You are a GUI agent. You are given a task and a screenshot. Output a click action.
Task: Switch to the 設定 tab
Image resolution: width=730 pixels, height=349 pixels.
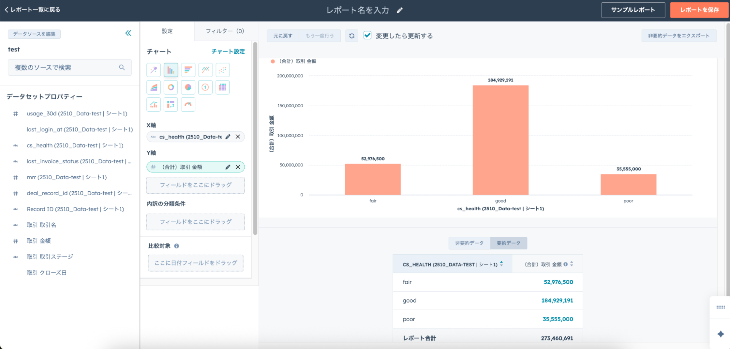pyautogui.click(x=167, y=31)
